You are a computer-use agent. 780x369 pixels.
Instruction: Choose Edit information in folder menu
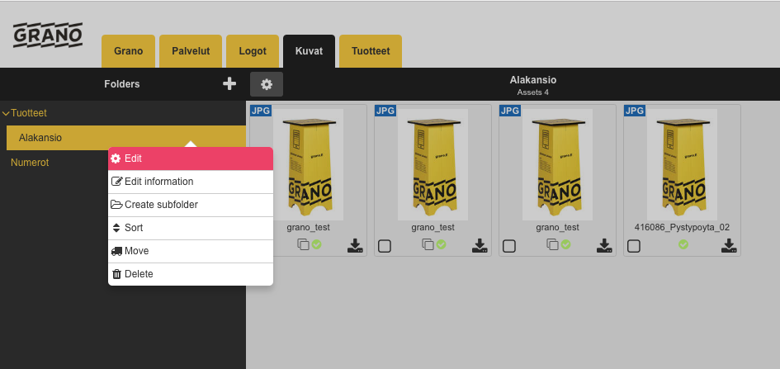click(191, 182)
